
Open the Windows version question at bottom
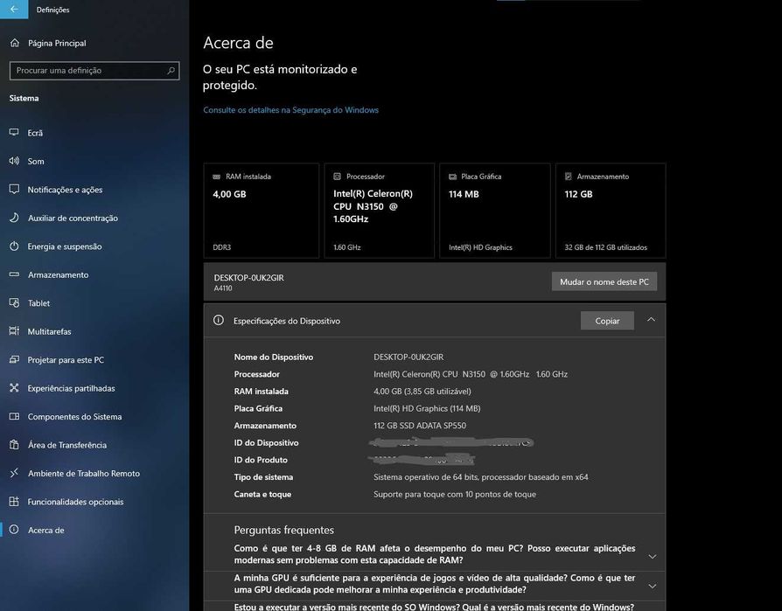point(434,607)
